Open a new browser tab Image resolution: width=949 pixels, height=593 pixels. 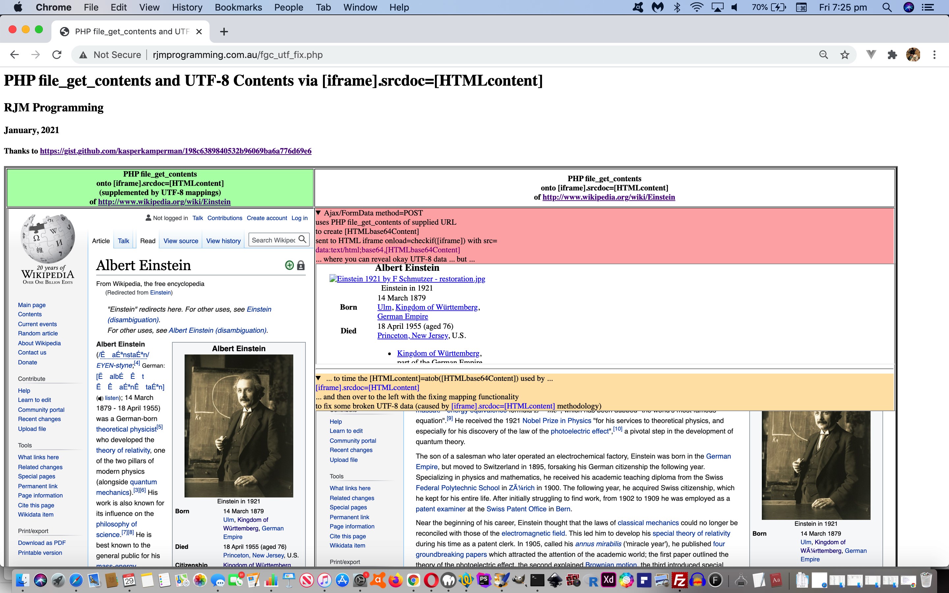[224, 32]
